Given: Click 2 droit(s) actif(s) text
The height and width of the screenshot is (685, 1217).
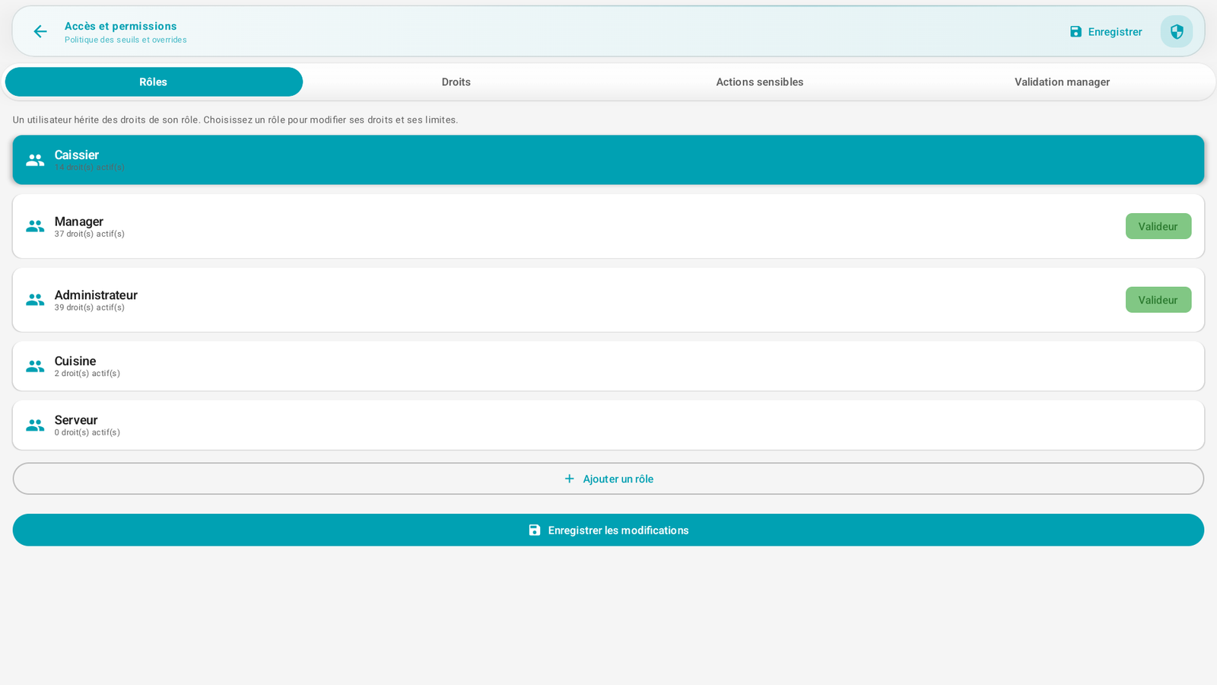Looking at the screenshot, I should (87, 374).
